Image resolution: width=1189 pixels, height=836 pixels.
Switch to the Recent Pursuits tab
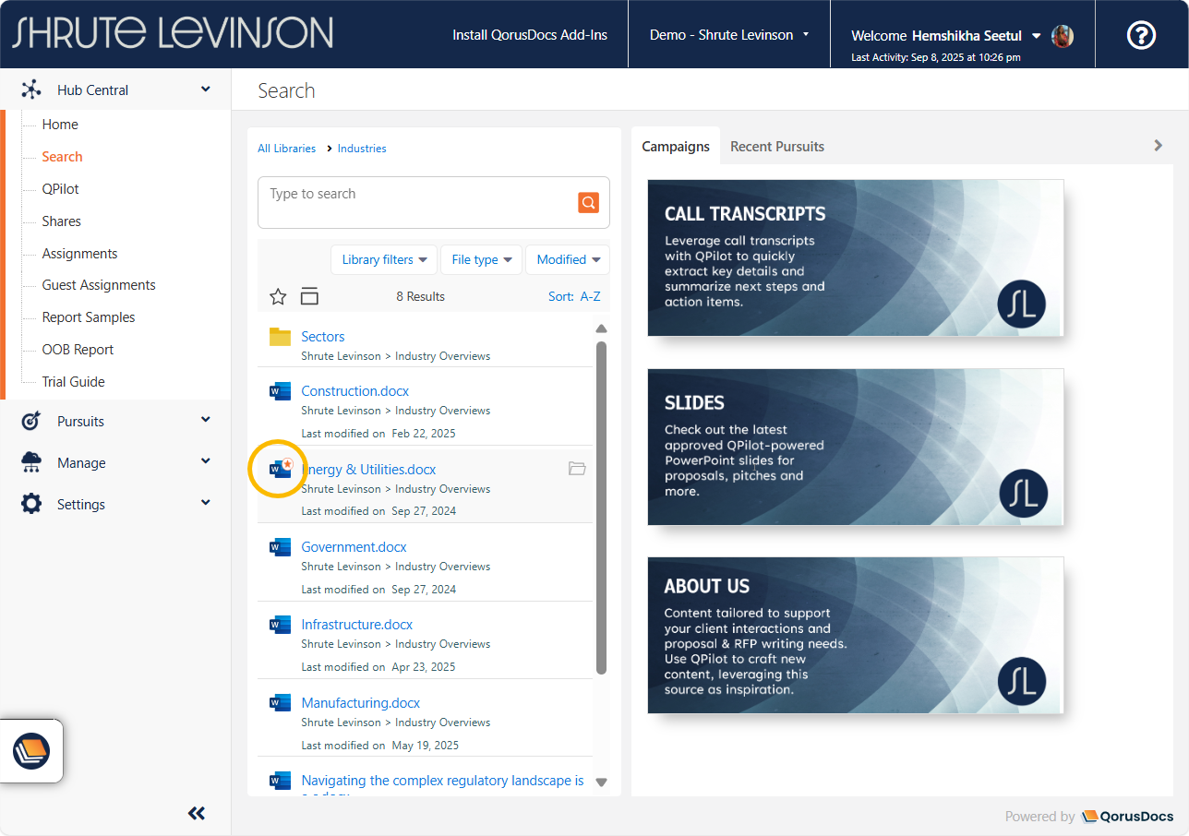pos(776,147)
